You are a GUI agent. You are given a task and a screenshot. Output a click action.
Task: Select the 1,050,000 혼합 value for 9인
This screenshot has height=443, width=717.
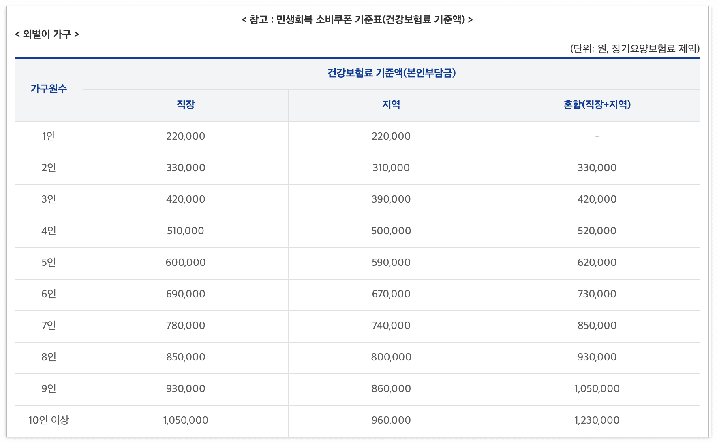pyautogui.click(x=596, y=389)
